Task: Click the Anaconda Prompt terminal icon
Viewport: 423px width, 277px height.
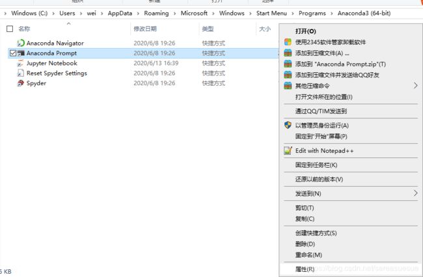Action: 21,53
